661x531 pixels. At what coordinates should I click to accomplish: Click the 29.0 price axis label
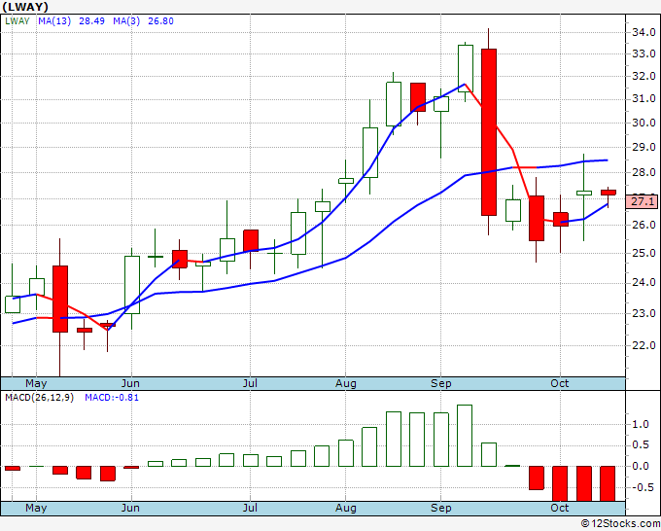[x=644, y=147]
